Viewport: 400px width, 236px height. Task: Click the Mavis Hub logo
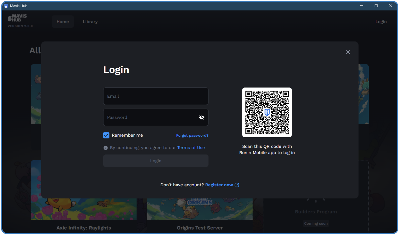tap(17, 18)
